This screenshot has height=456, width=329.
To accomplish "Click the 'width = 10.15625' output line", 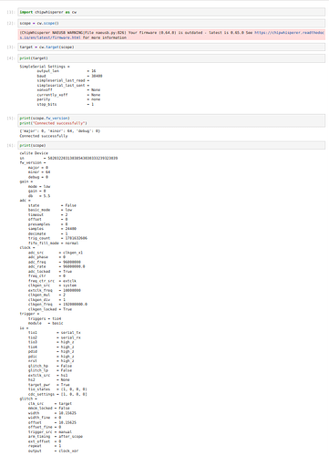I will (52, 413).
